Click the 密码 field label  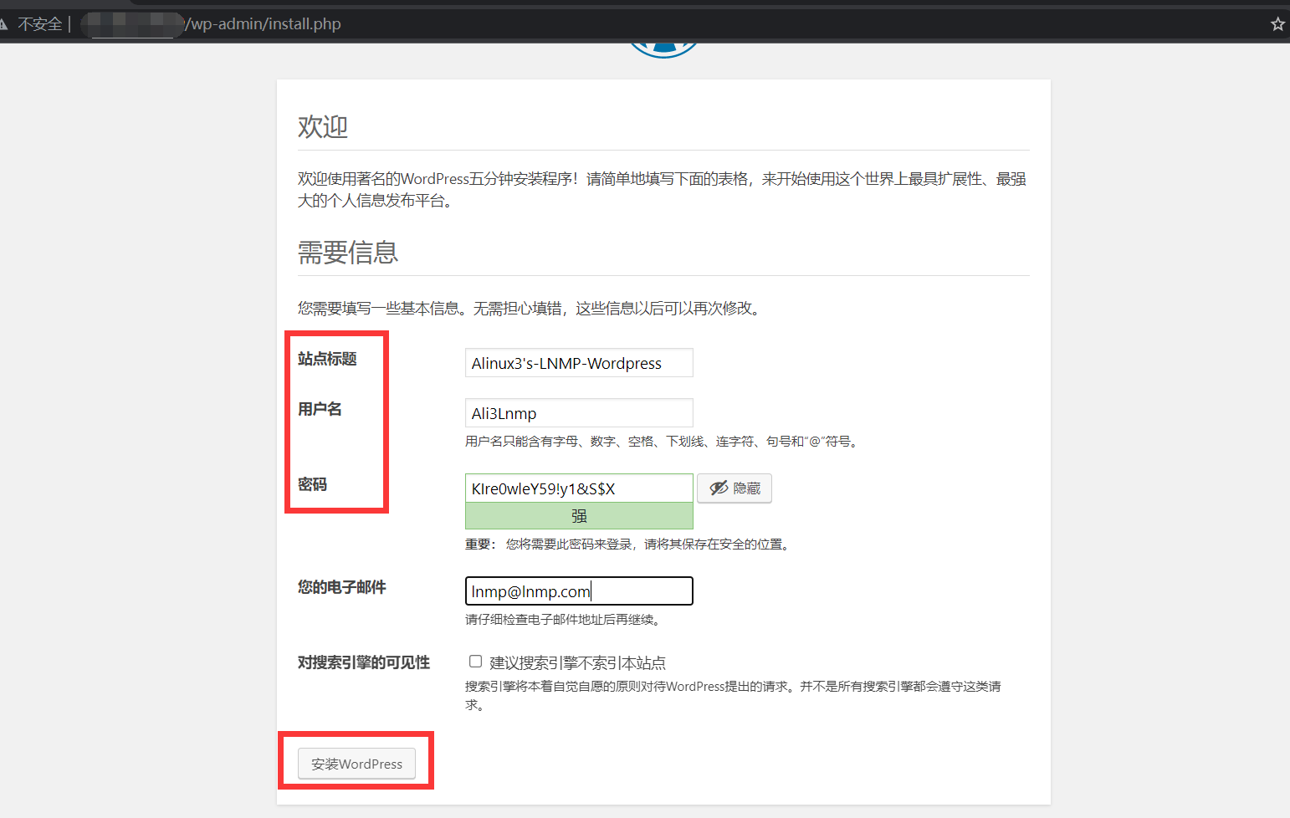tap(312, 484)
